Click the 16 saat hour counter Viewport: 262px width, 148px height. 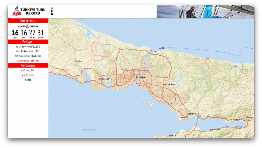(x=24, y=34)
